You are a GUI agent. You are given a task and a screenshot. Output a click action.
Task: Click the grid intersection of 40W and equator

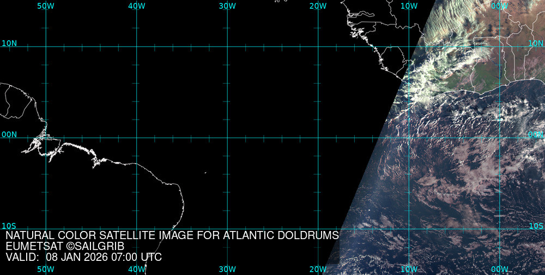click(x=136, y=137)
